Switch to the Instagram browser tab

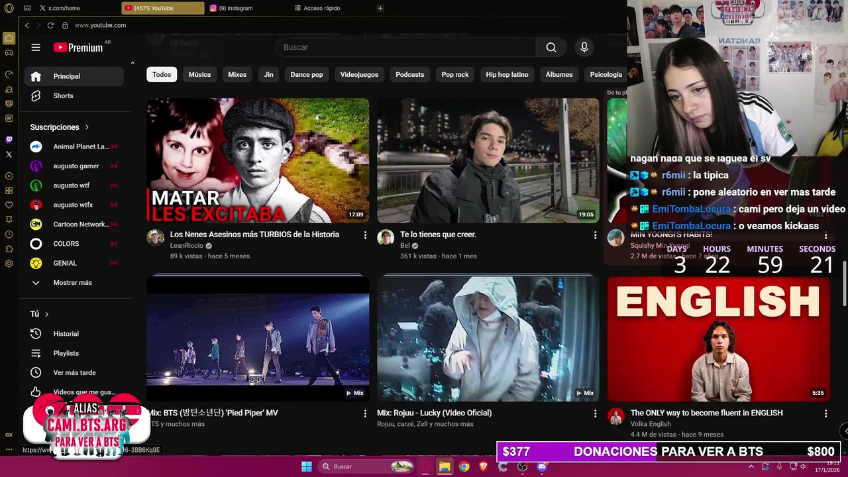[248, 8]
